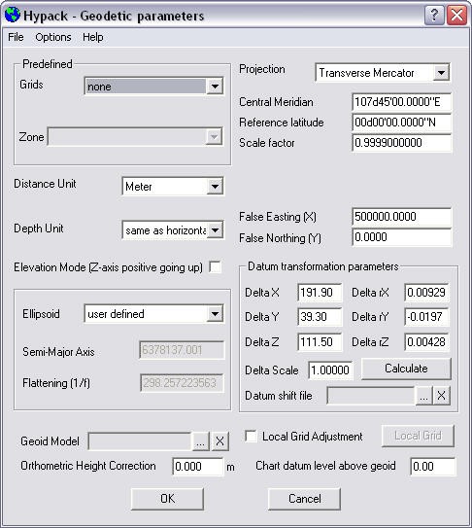Screen dimensions: 472x528
Task: Confirm settings with the OK button
Action: click(x=167, y=499)
